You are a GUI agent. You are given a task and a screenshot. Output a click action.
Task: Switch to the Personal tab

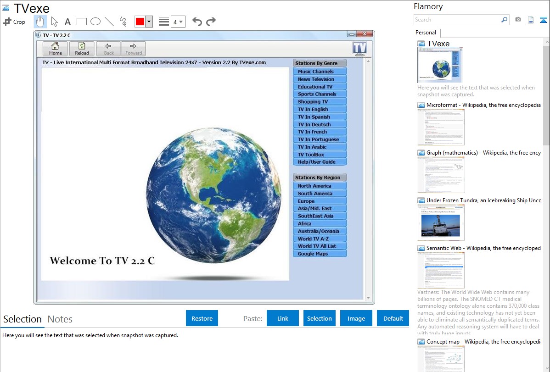[426, 33]
